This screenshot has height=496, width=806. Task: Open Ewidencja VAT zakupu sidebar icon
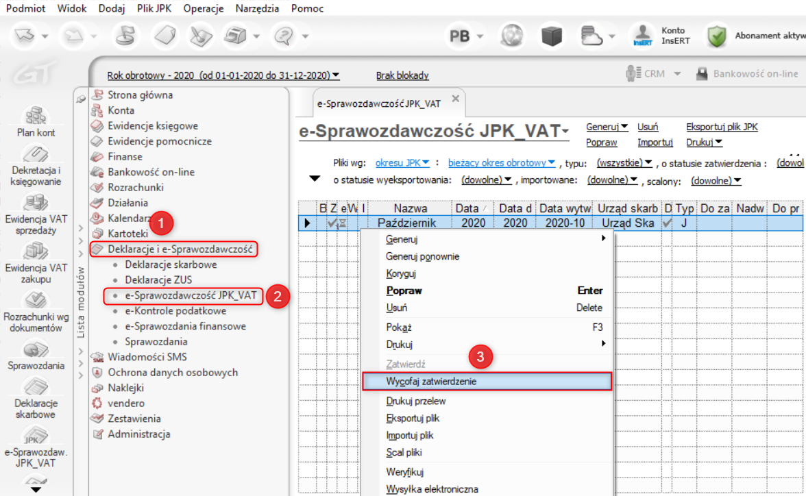(x=36, y=251)
